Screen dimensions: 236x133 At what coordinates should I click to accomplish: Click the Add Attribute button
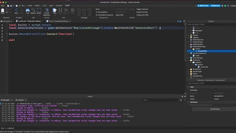[x=215, y=109]
